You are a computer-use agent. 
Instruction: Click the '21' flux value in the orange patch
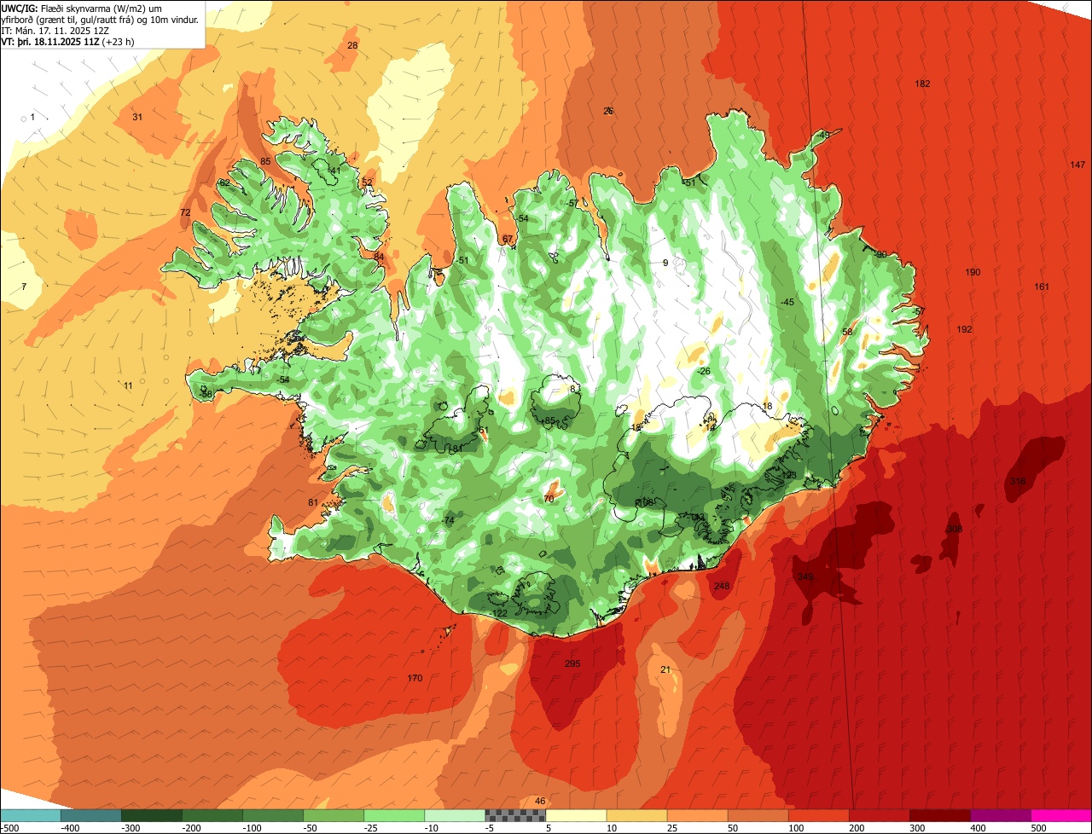[x=665, y=669]
